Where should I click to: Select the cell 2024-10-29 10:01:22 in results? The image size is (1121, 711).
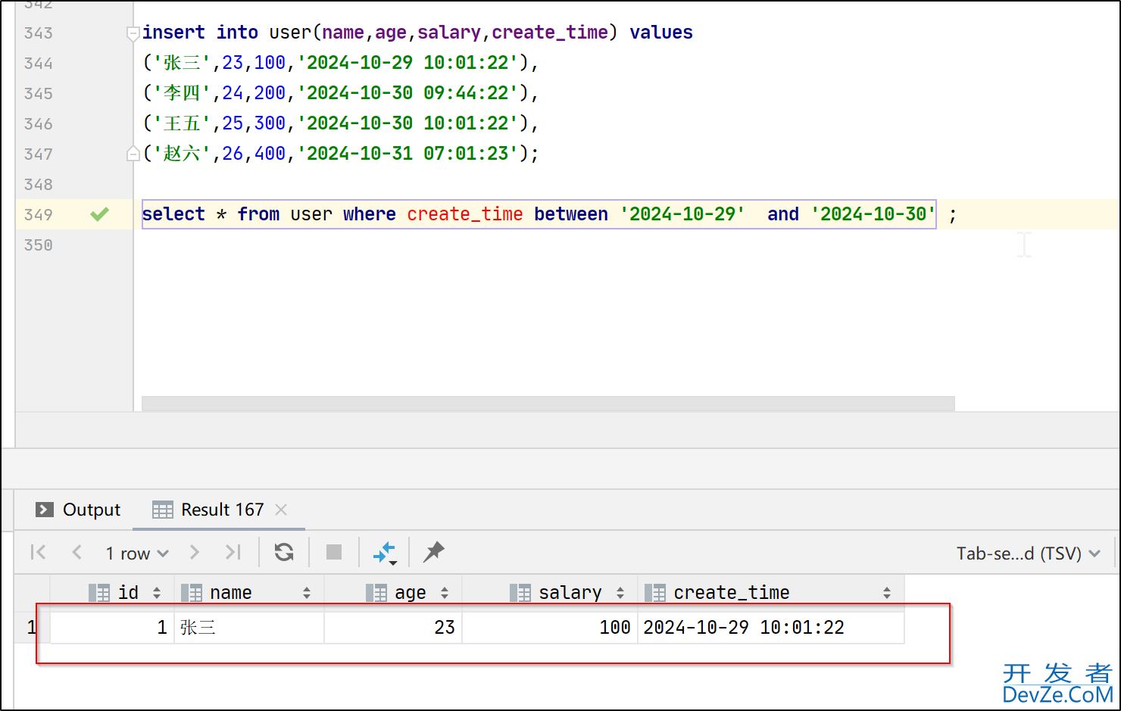771,627
